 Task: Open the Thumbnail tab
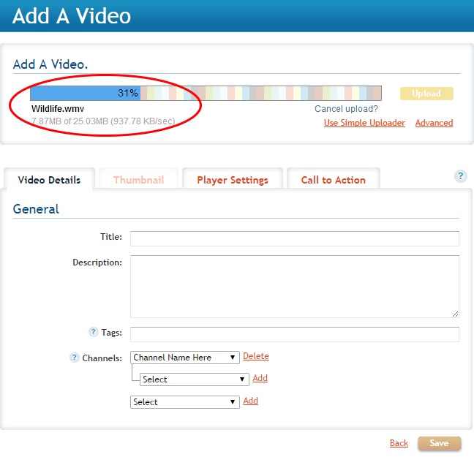click(x=139, y=180)
